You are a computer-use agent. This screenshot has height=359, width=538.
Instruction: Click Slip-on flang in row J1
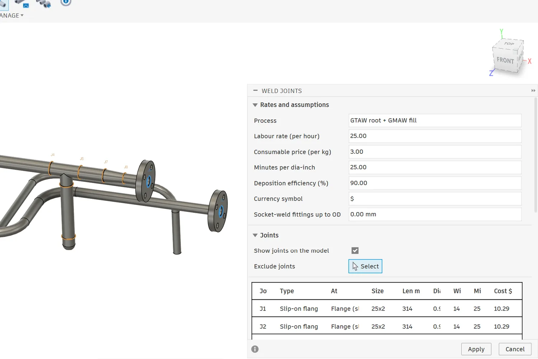tap(299, 308)
